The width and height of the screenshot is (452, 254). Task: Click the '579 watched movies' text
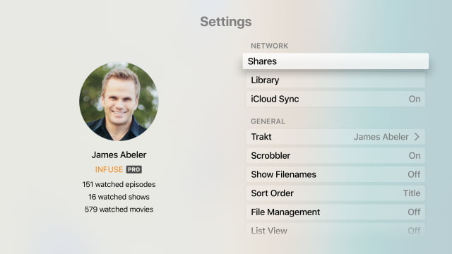click(119, 210)
